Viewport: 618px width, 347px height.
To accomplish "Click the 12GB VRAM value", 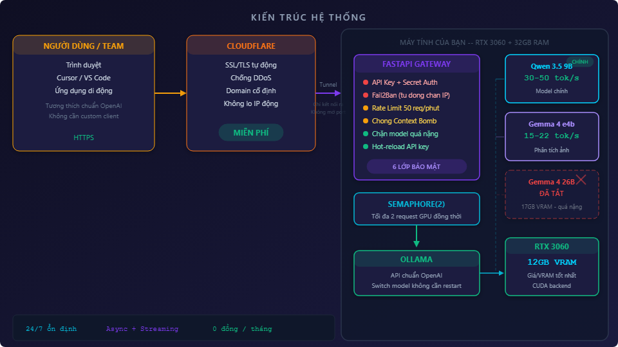I will tap(552, 262).
